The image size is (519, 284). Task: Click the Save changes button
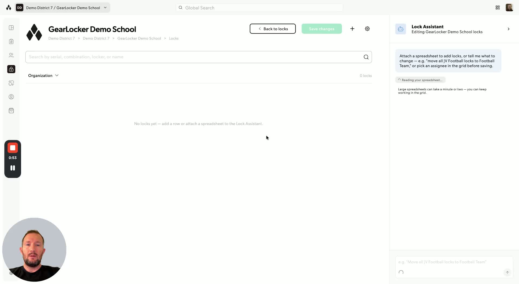click(322, 29)
